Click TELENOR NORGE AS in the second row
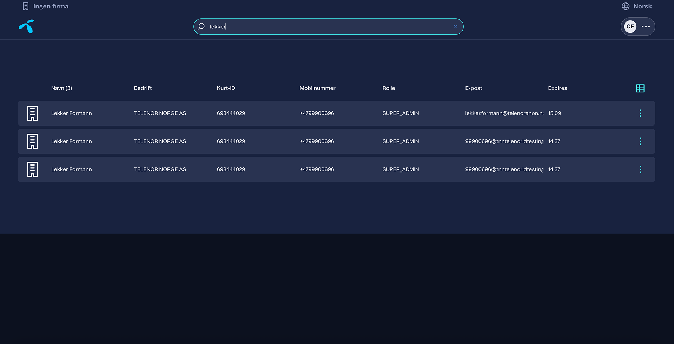This screenshot has width=674, height=344. click(x=160, y=141)
